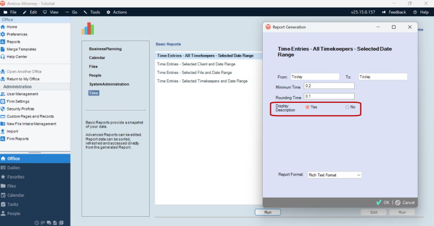Open User Management people icon
This screenshot has height=226, width=434.
pyautogui.click(x=3, y=94)
